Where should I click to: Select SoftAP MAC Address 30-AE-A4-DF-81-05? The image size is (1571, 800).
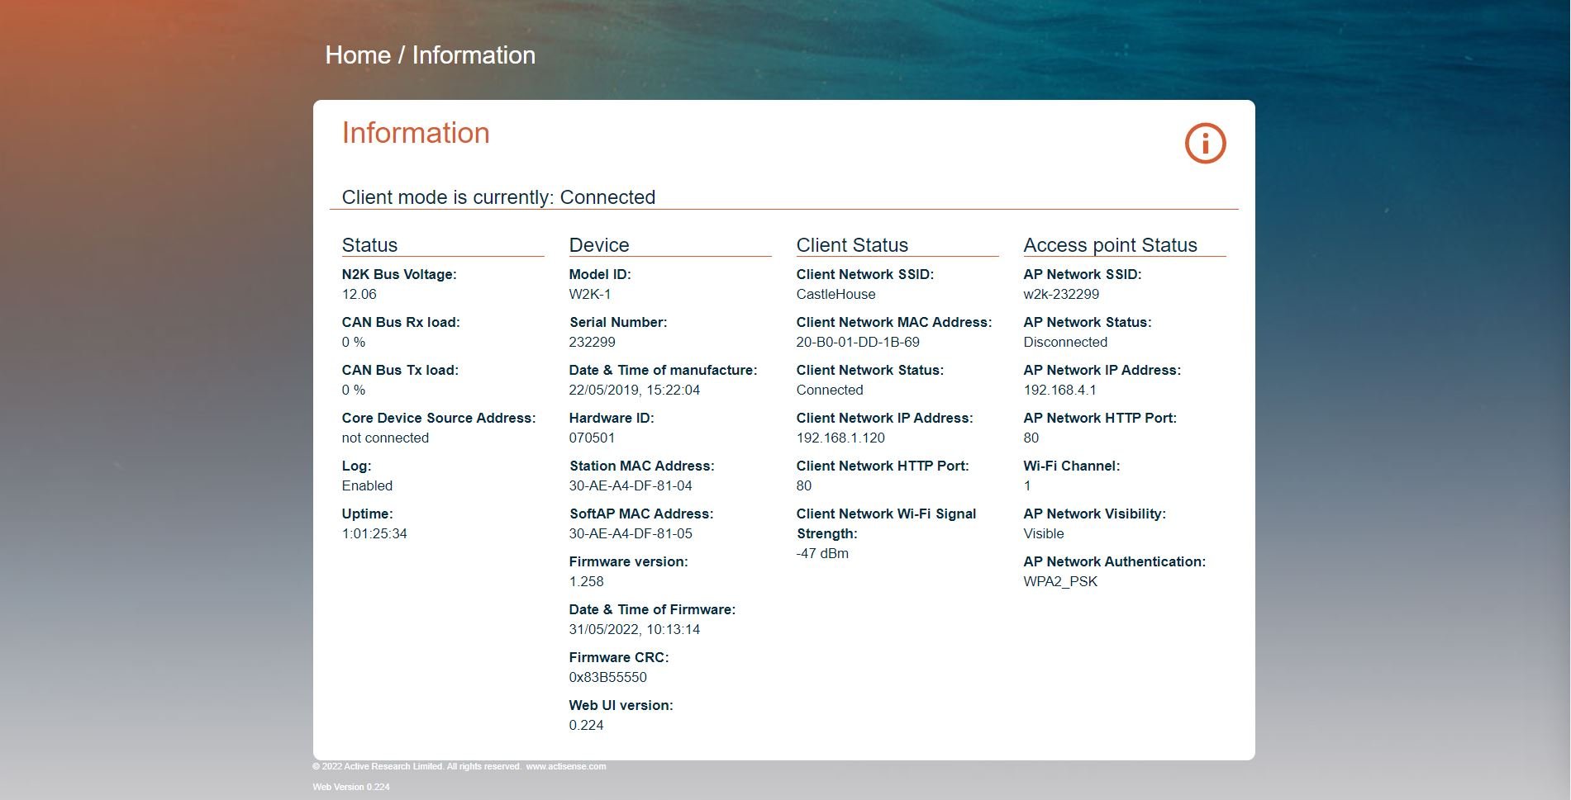click(x=631, y=533)
